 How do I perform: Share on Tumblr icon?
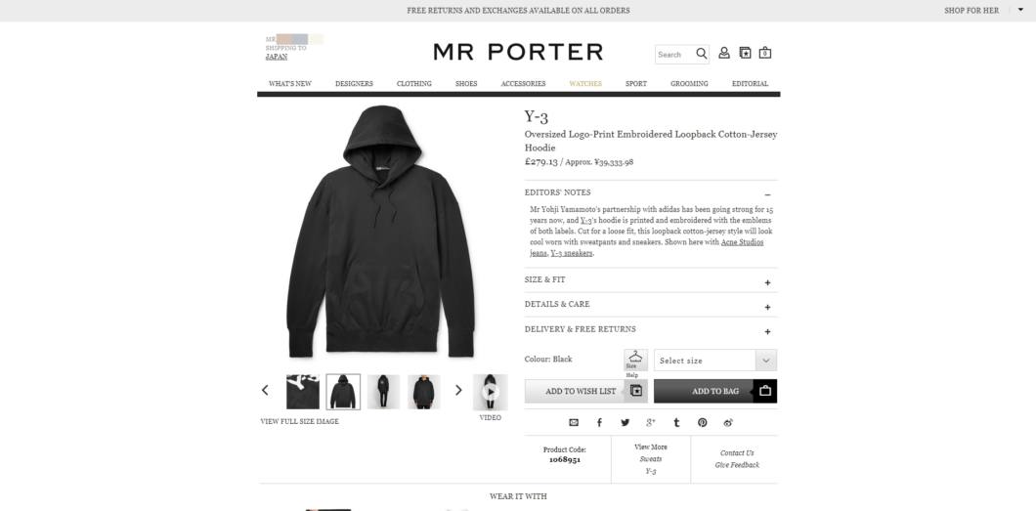pos(676,422)
